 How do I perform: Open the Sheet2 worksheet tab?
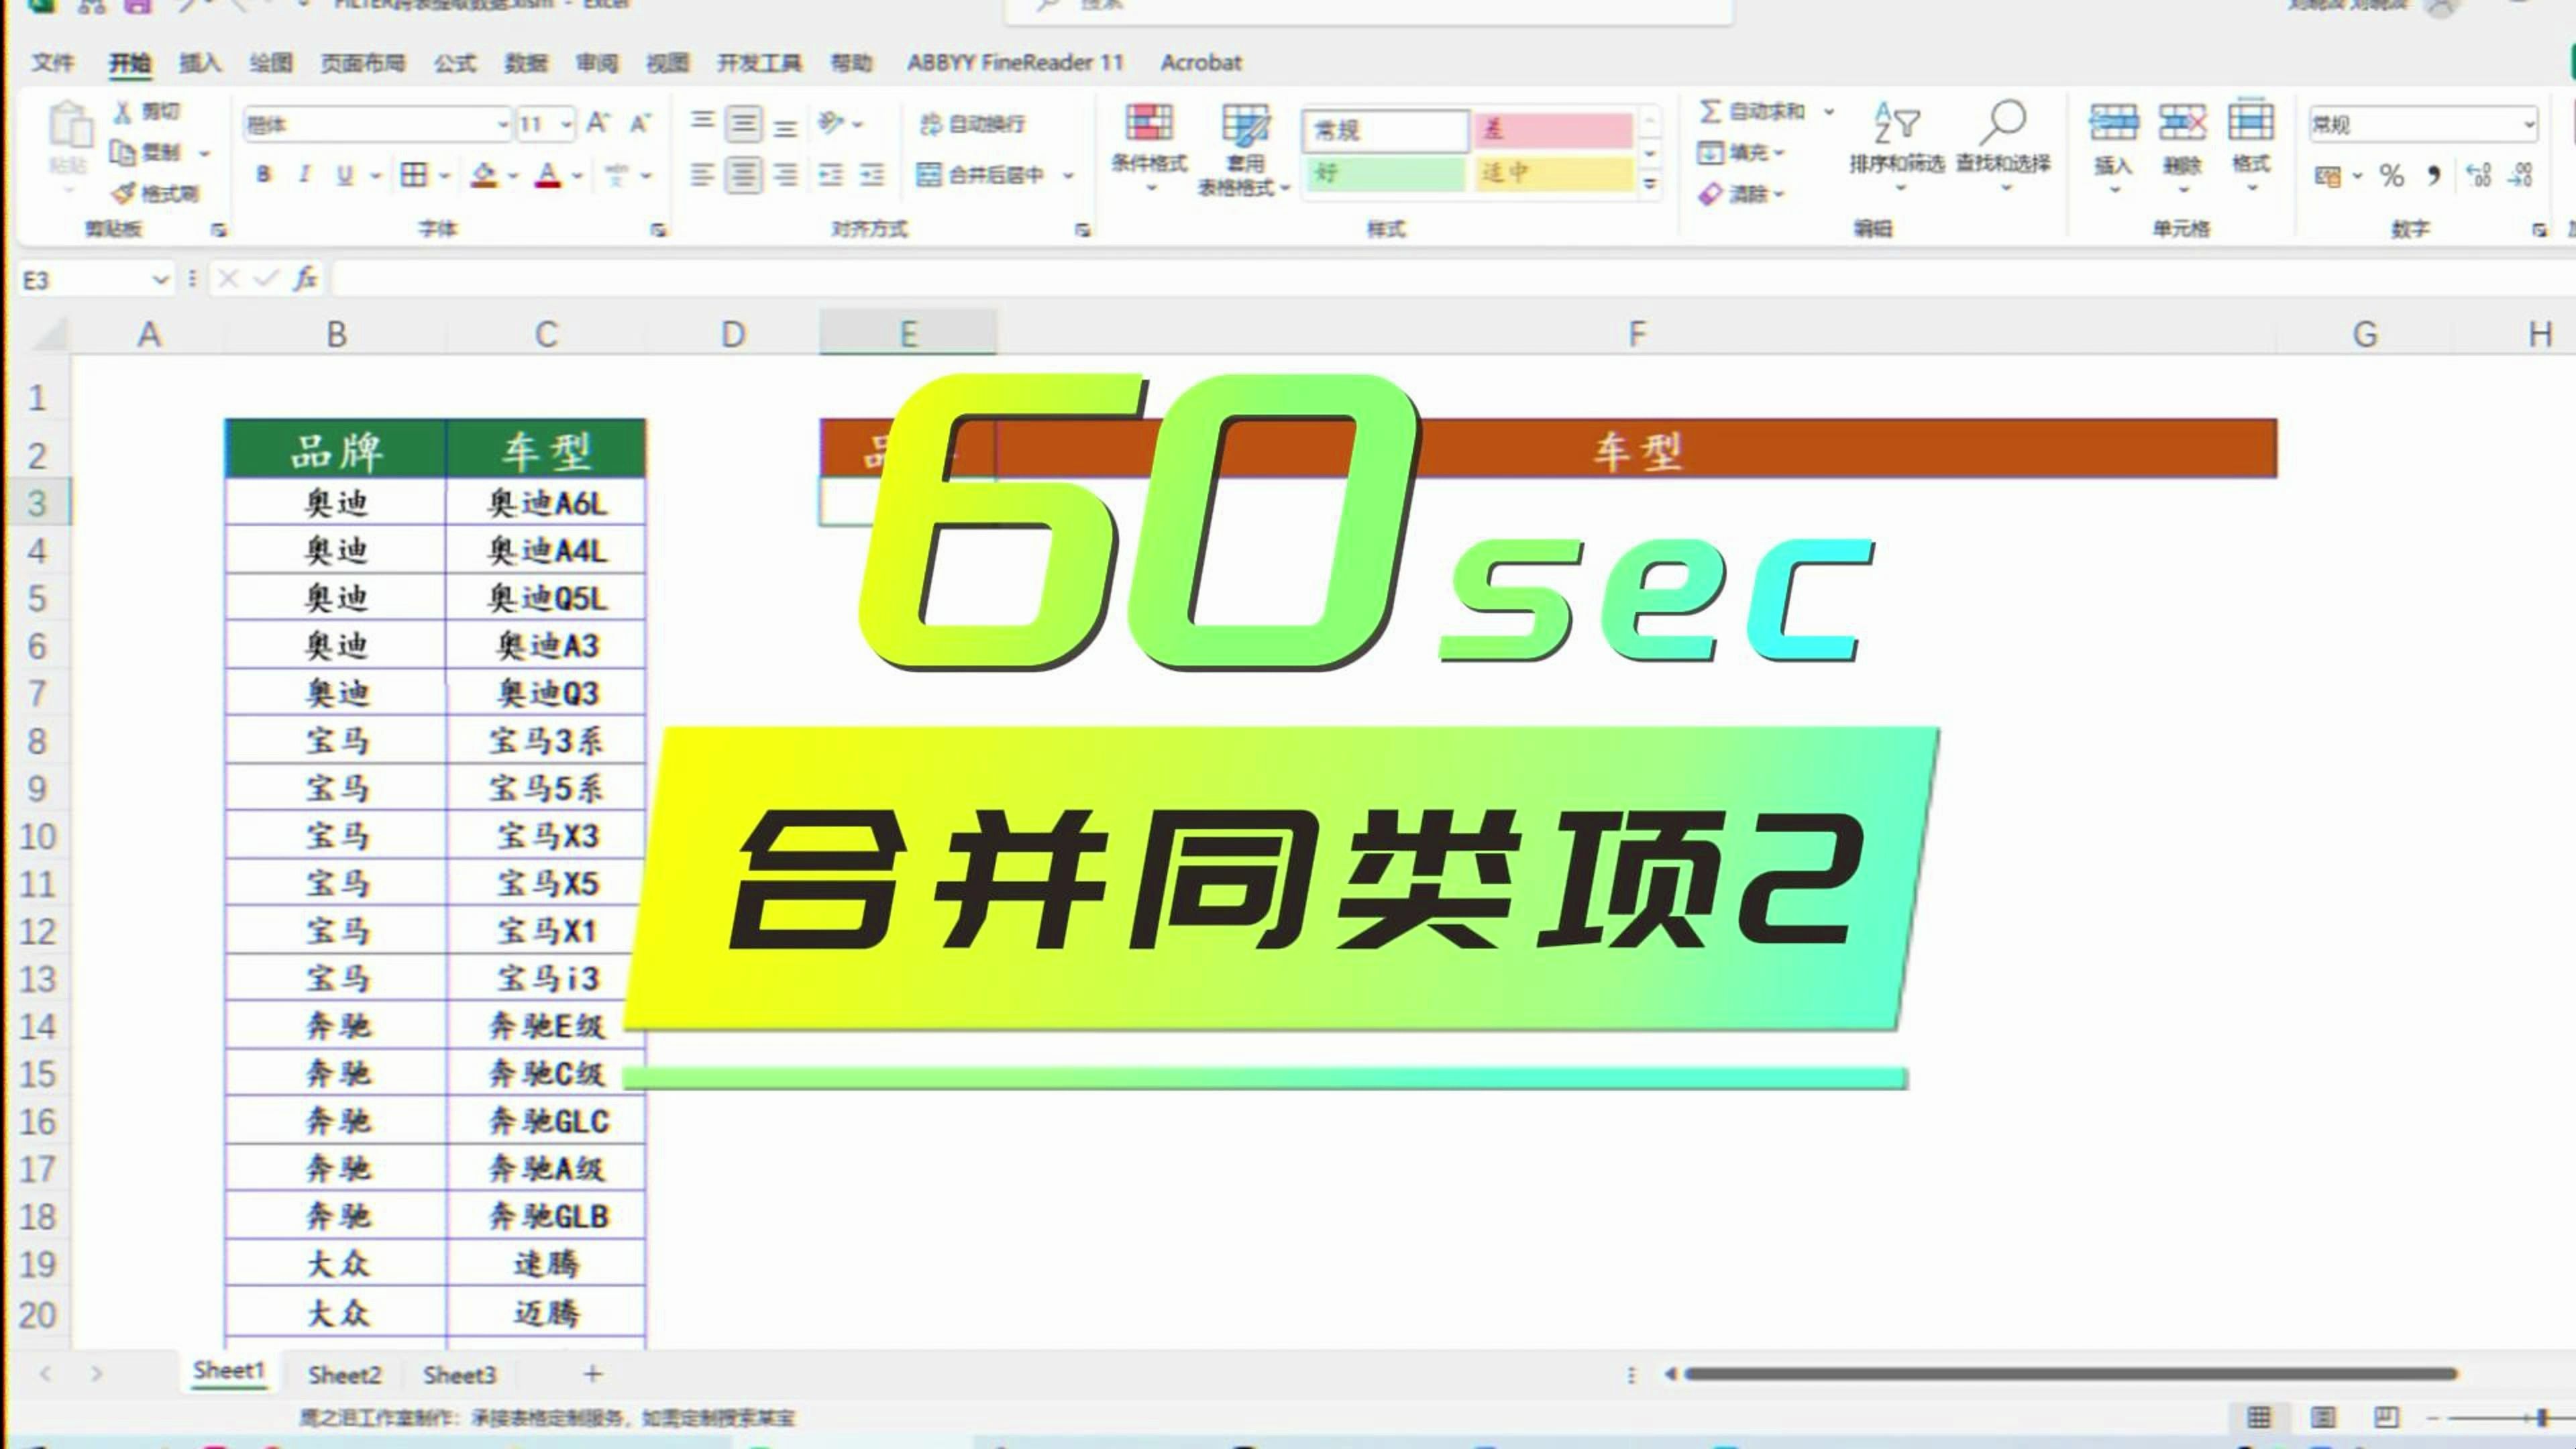[344, 1374]
